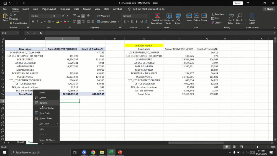This screenshot has height=156, width=277.
Task: Click the Borders icon
Action: 50,22
